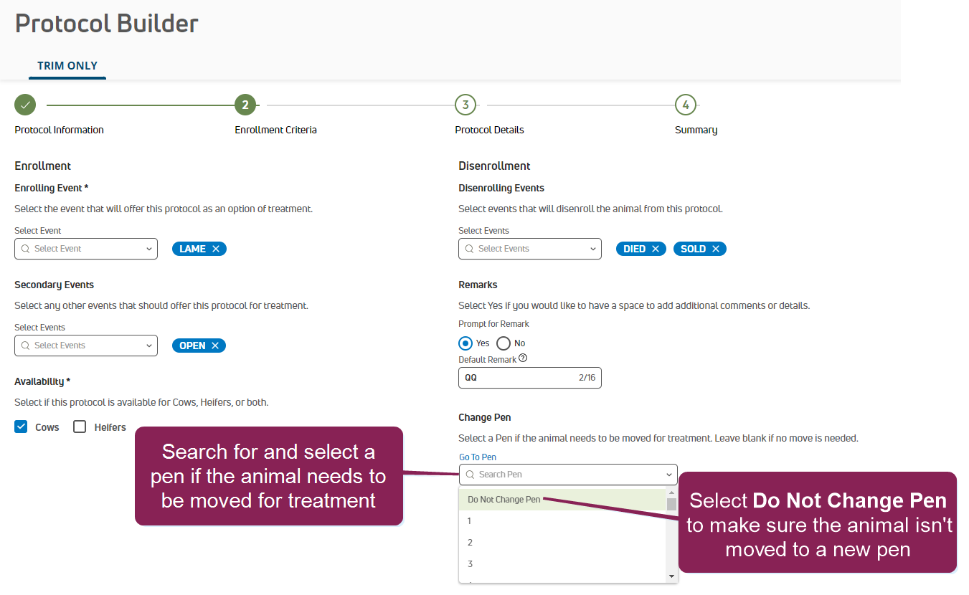Select No for Prompt for Remark
Viewport: 969px width, 595px height.
pos(504,343)
